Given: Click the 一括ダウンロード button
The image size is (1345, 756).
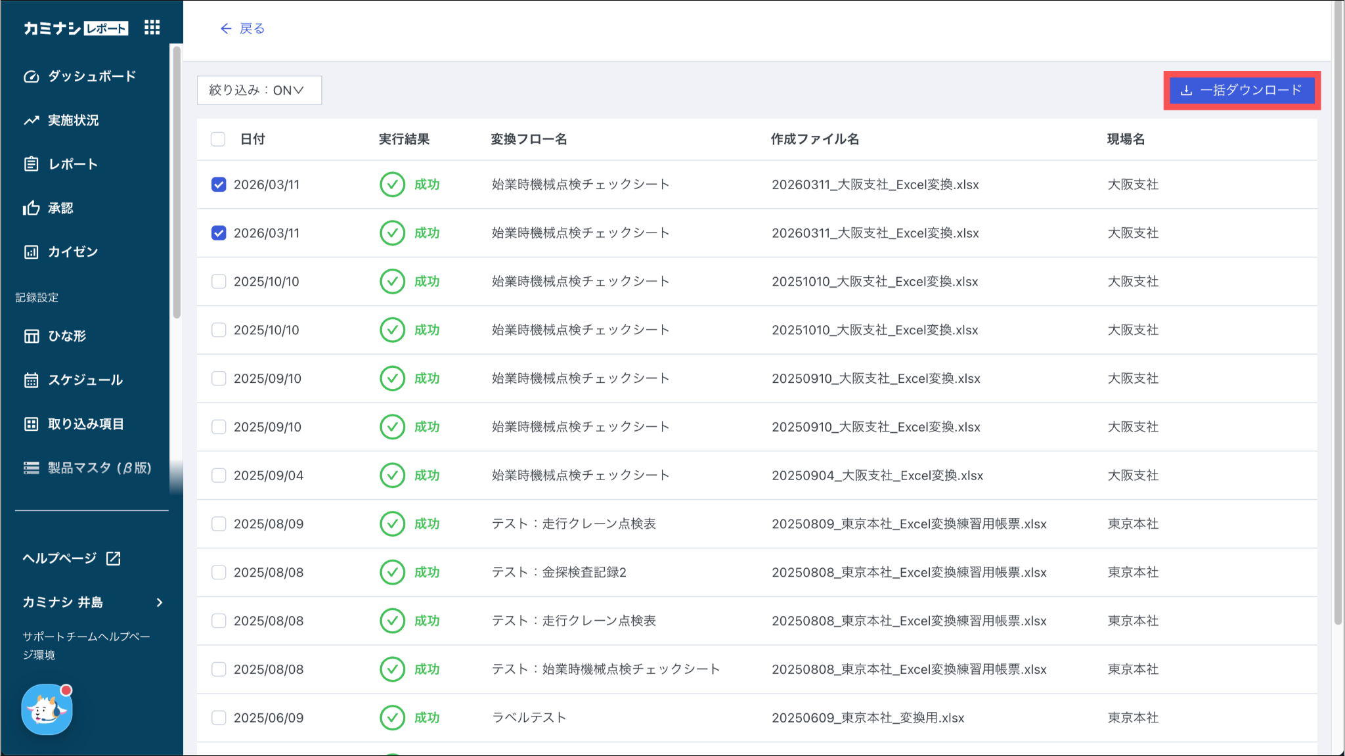Looking at the screenshot, I should pyautogui.click(x=1241, y=90).
